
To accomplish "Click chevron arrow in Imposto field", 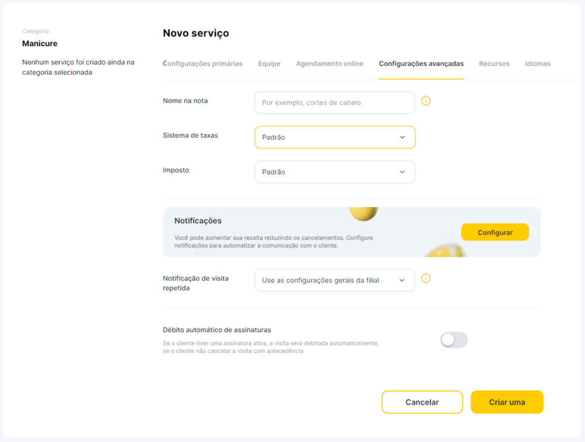I will pos(402,172).
